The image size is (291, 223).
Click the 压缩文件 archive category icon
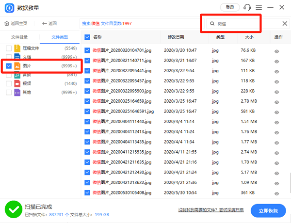(17, 48)
